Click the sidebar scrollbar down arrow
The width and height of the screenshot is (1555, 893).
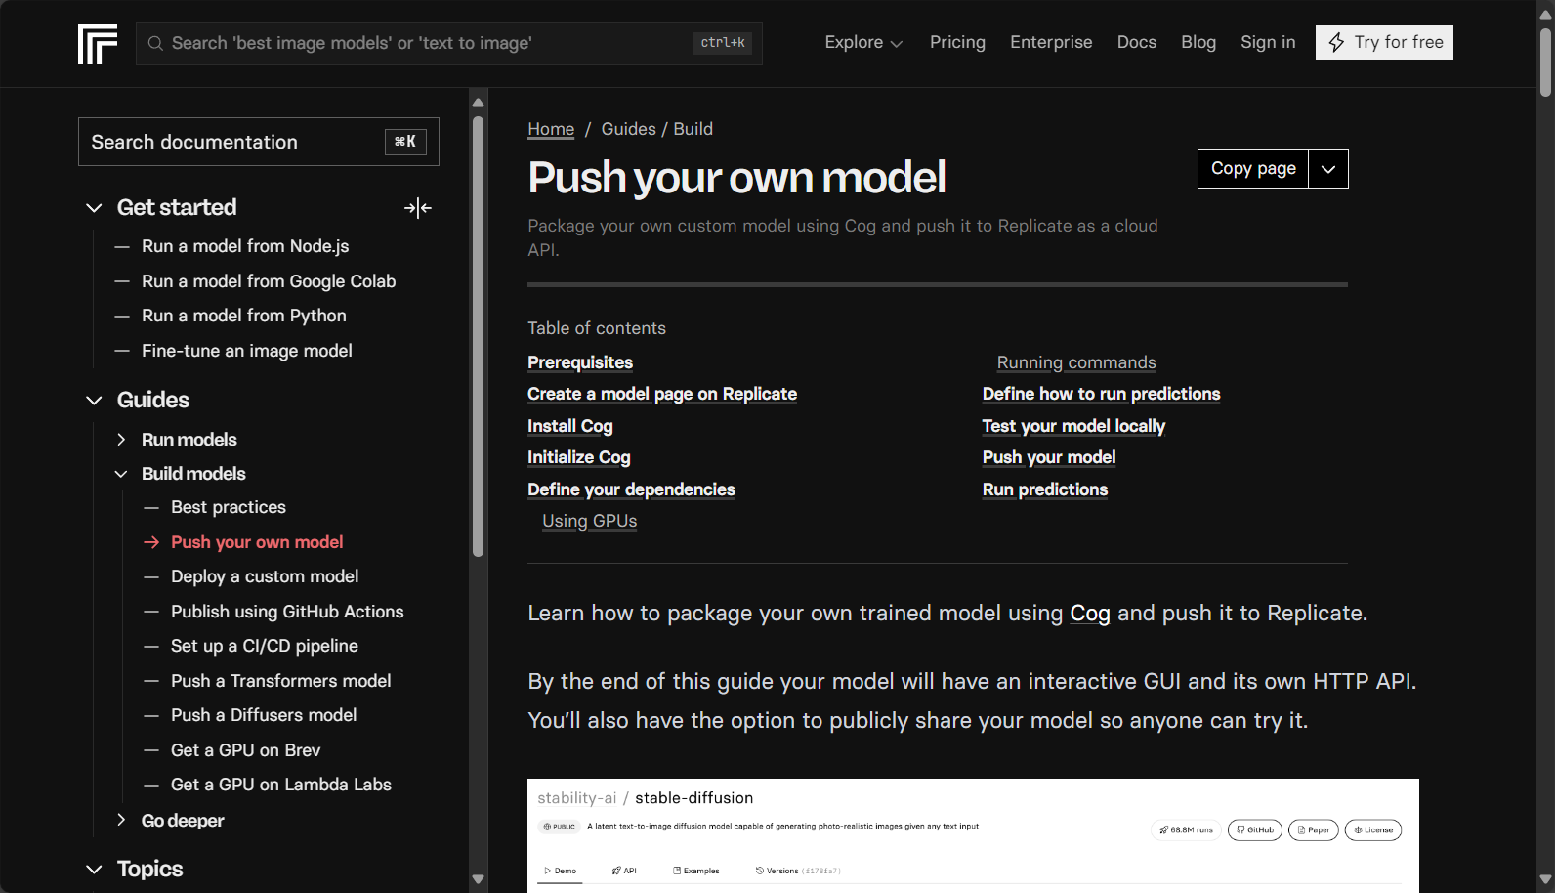tap(478, 879)
